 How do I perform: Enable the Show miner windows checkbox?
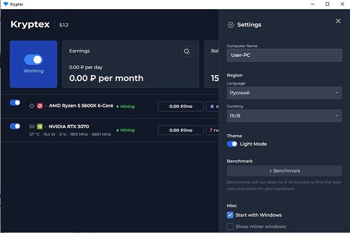(x=230, y=226)
